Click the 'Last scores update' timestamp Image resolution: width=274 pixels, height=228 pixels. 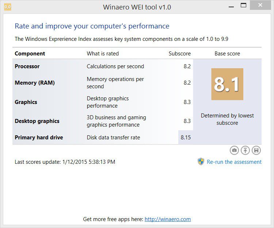point(65,162)
